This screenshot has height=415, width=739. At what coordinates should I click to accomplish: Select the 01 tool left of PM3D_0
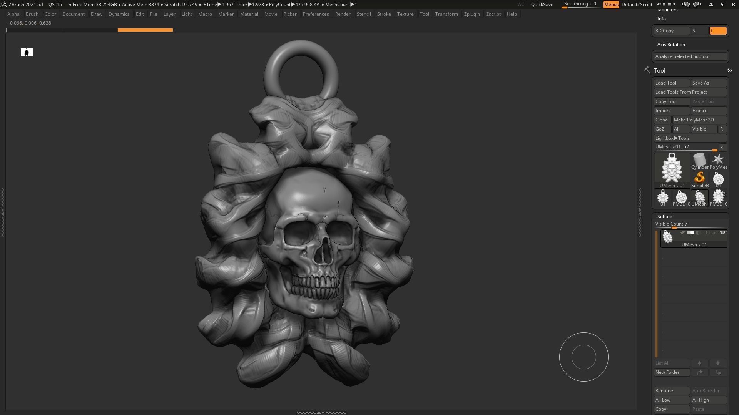(663, 198)
